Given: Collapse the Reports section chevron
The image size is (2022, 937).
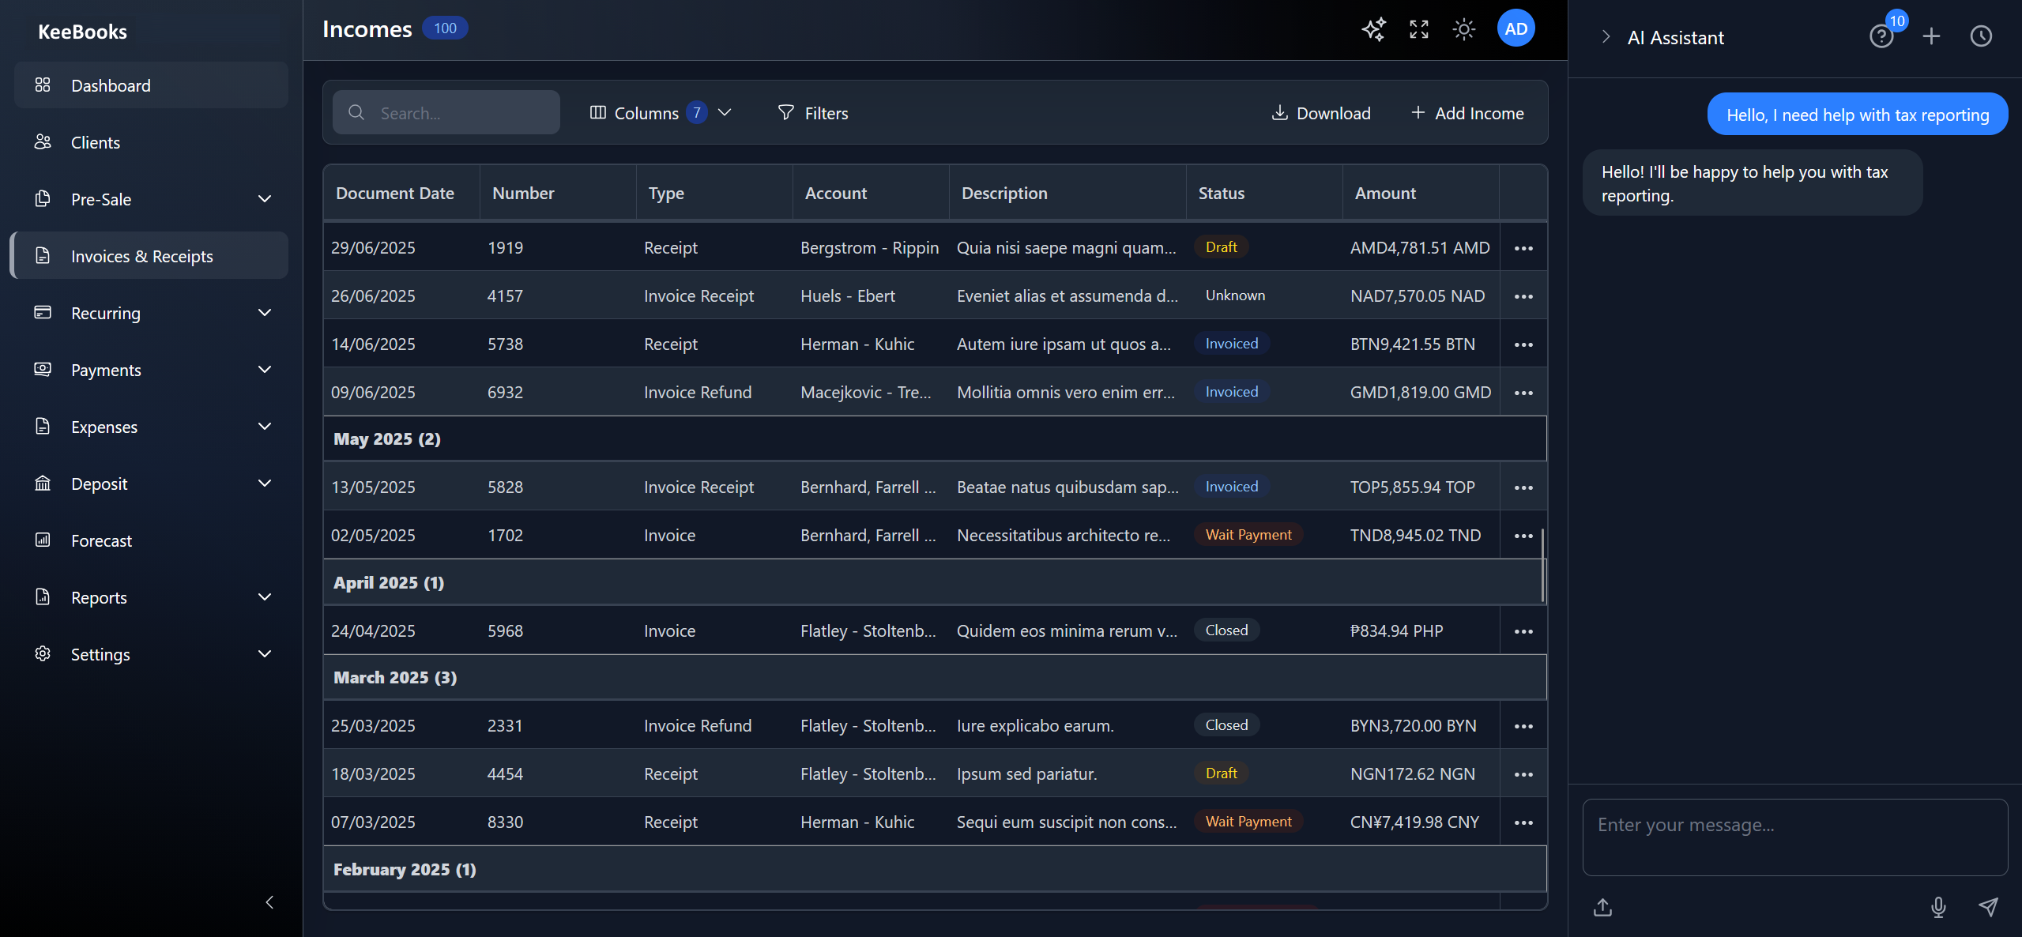Looking at the screenshot, I should pos(264,596).
